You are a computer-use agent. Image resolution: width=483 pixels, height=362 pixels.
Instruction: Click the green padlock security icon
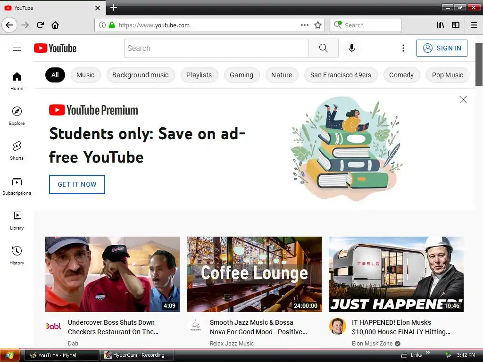tap(112, 25)
